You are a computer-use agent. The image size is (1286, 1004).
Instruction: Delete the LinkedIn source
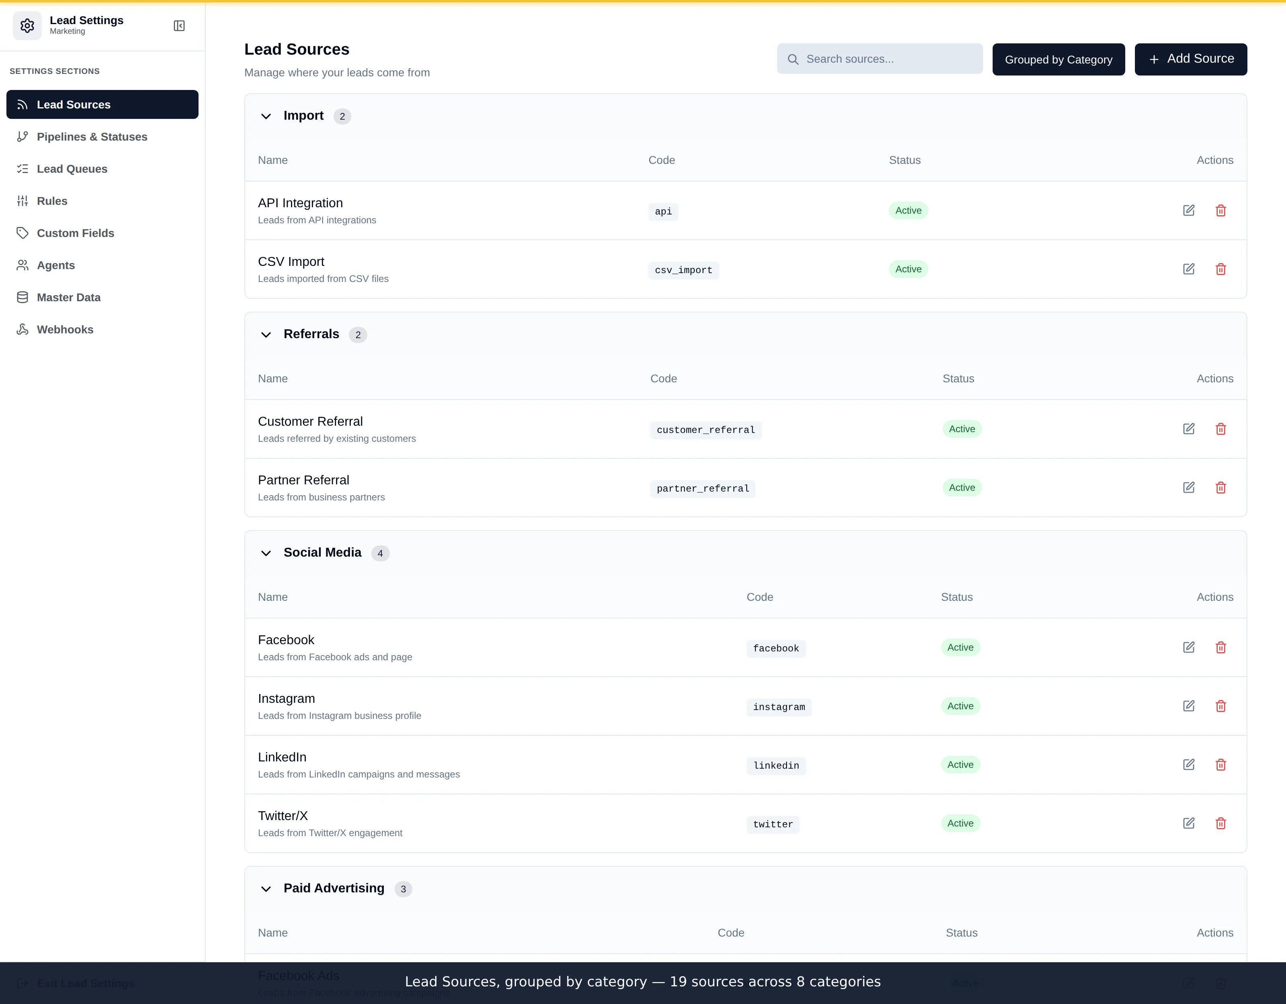click(1220, 765)
